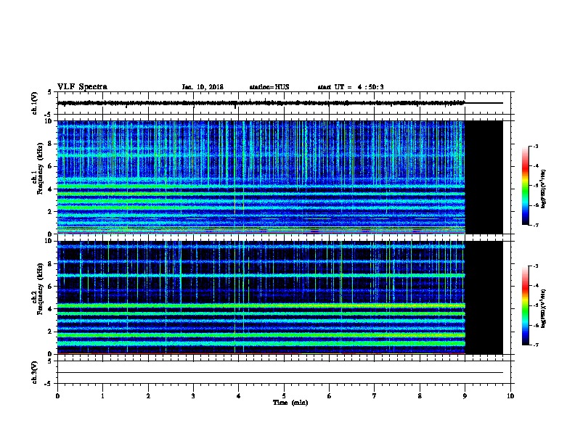Click the "start UT = 4:50:3" header text
The height and width of the screenshot is (444, 575).
coord(351,87)
